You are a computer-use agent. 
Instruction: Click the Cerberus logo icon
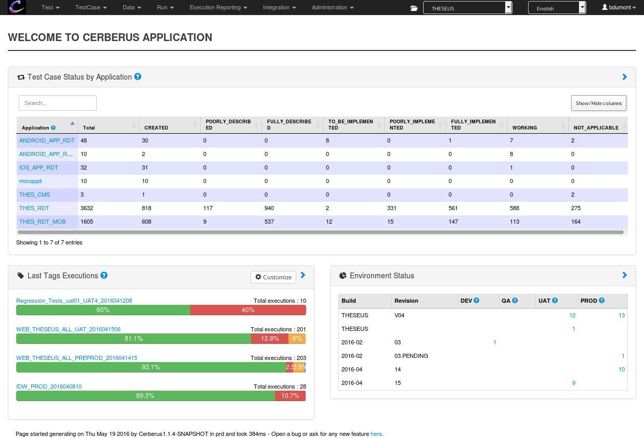tap(17, 7)
